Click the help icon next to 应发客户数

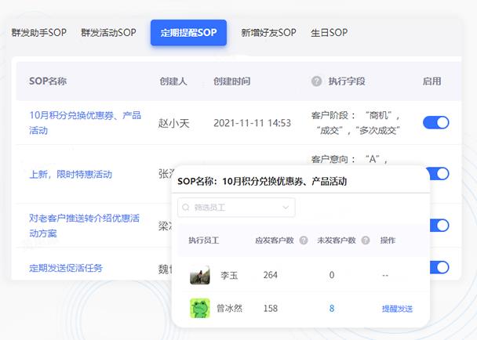coord(304,241)
